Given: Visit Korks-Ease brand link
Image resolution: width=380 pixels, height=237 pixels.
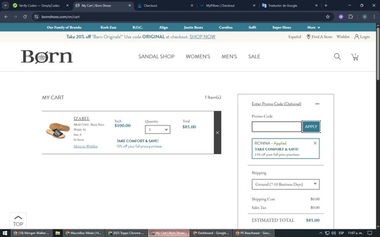Looking at the screenshot, I should pos(108,27).
